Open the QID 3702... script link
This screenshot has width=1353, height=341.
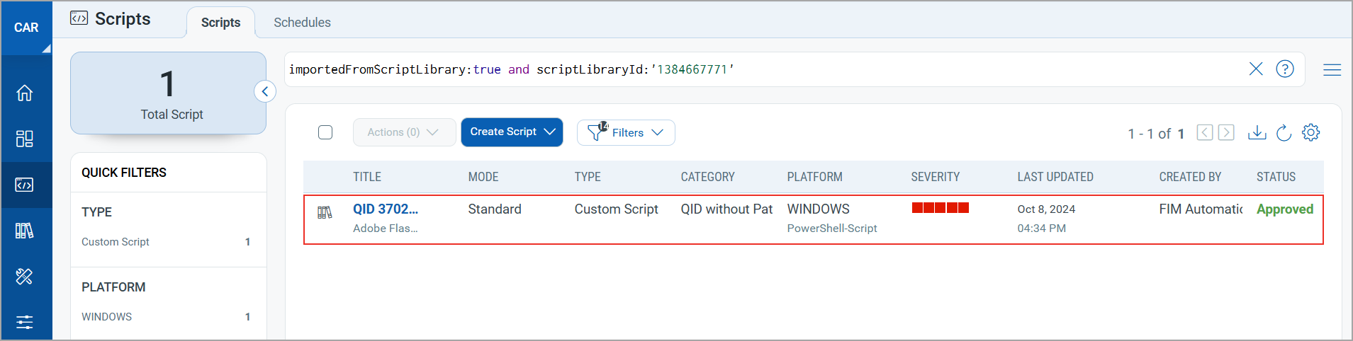[386, 209]
